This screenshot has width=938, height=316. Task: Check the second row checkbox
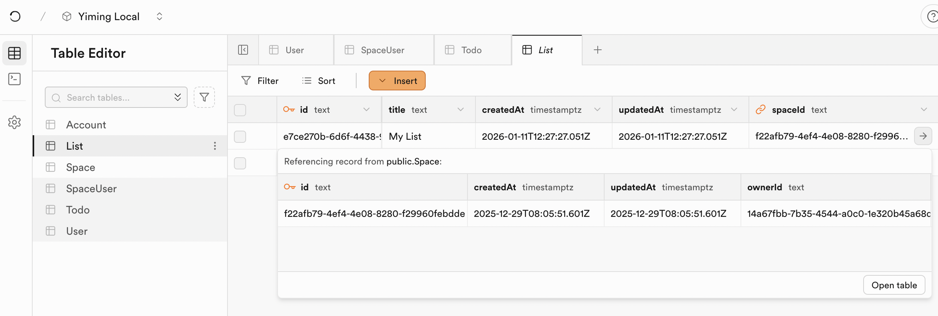pyautogui.click(x=240, y=163)
